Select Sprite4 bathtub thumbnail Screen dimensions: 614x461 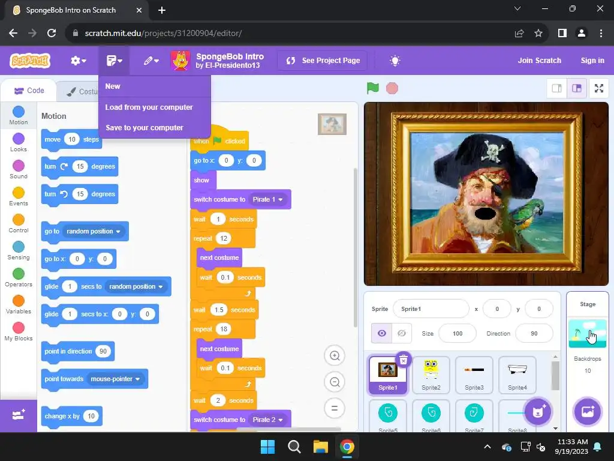pos(517,375)
